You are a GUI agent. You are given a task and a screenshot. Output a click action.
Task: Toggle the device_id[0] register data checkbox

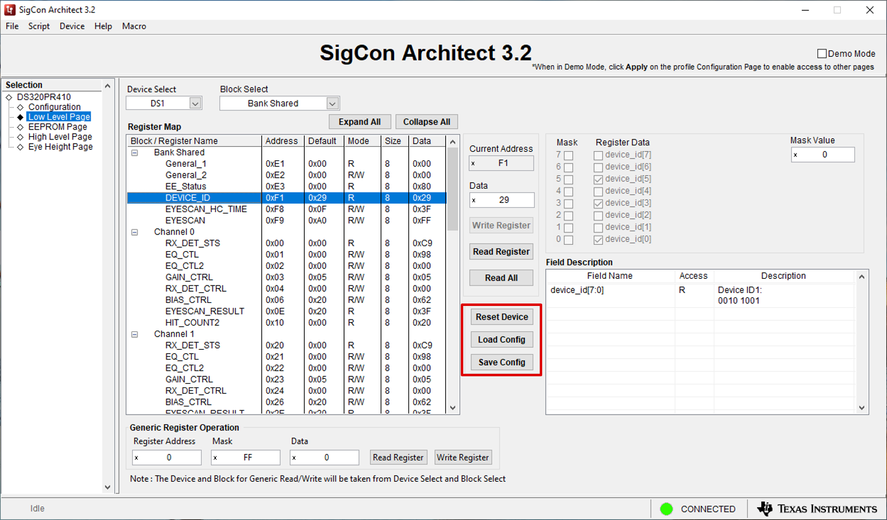pyautogui.click(x=598, y=240)
